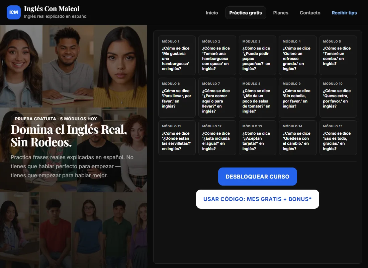The image size is (368, 268).
Task: Click USAR CÓDIGO: MES GRATIS + BONUS button
Action: [258, 199]
